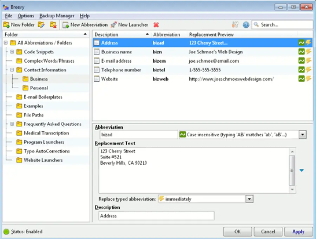316x239 pixels.
Task: Toggle the checkbox for Telephone number
Action: tap(96, 70)
